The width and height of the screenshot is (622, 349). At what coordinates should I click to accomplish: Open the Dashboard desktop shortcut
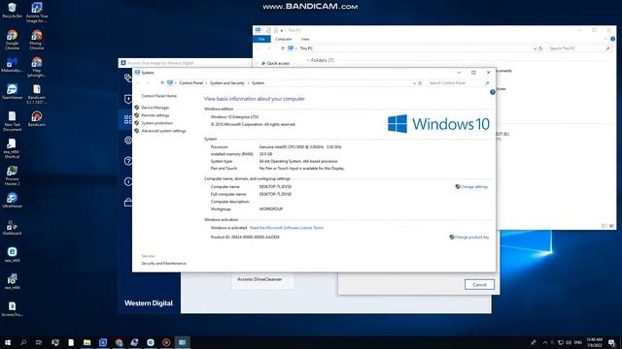pos(12,228)
